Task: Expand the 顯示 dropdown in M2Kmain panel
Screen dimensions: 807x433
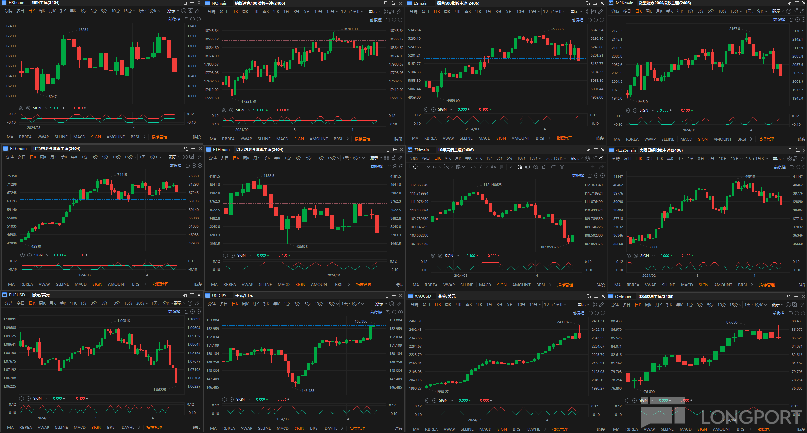Action: (x=778, y=11)
